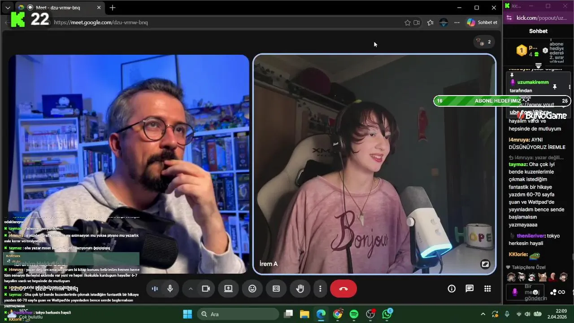The width and height of the screenshot is (574, 323).
Task: Add this page to favorites star
Action: 408,22
